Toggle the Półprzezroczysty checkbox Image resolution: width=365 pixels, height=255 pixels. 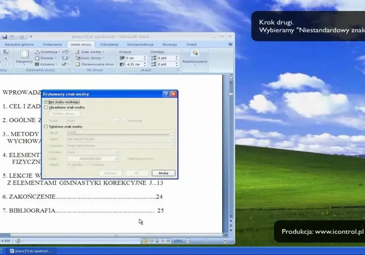click(124, 158)
